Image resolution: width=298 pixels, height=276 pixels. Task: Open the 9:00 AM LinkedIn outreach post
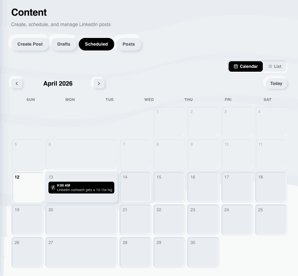(x=84, y=188)
